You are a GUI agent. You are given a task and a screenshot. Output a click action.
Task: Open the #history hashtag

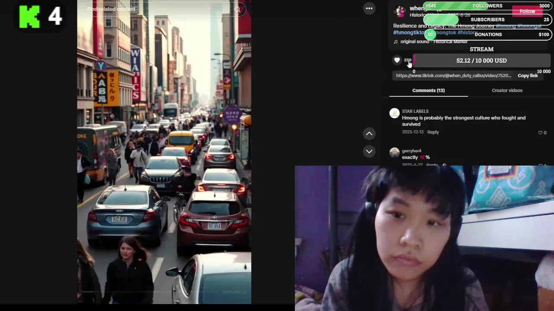point(468,32)
